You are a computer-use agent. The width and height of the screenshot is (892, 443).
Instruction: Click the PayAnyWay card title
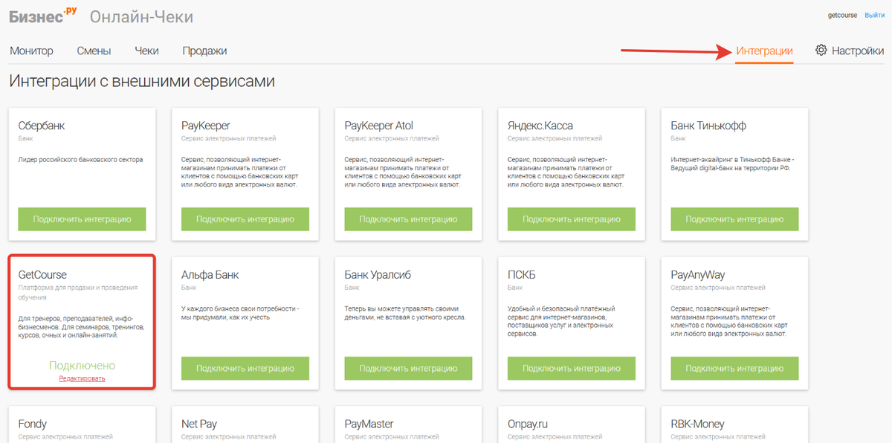pyautogui.click(x=698, y=275)
